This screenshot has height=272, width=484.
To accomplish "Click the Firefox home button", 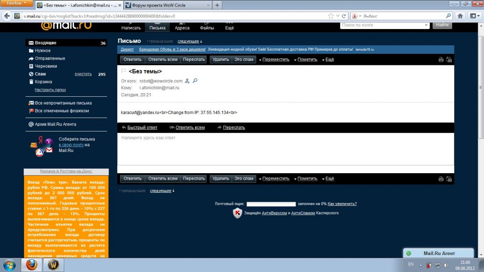I will [460, 16].
